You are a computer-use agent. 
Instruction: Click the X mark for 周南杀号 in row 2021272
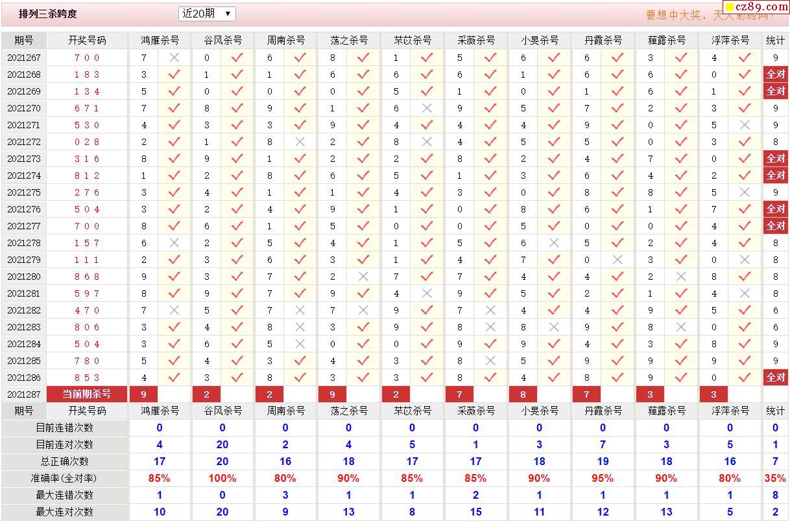pyautogui.click(x=300, y=142)
